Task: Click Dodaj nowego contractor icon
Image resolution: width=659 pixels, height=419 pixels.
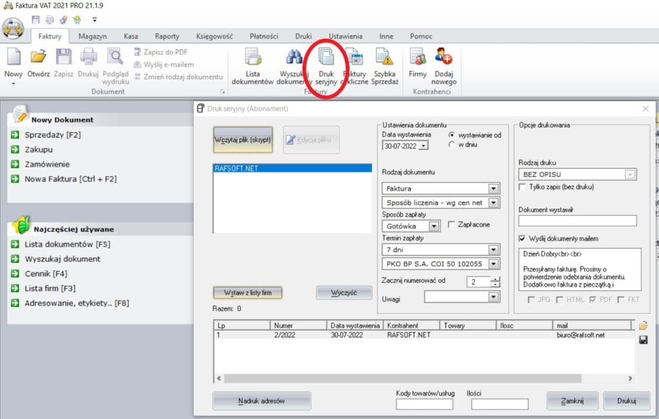Action: point(444,58)
